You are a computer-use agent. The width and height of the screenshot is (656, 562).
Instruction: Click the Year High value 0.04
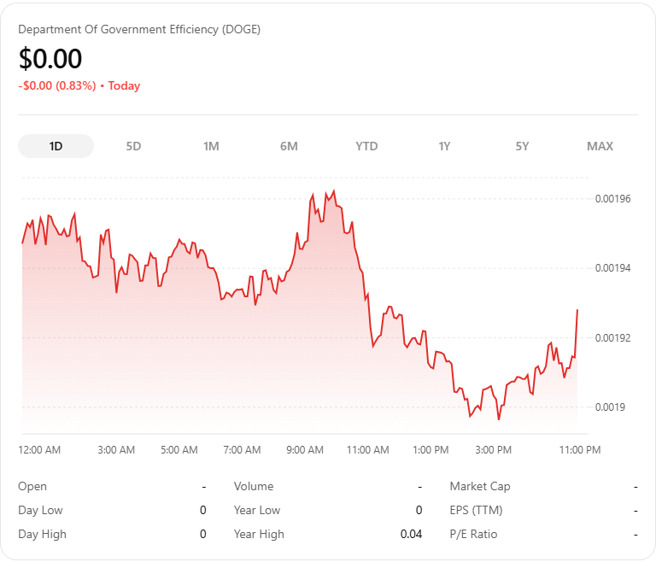pos(411,535)
